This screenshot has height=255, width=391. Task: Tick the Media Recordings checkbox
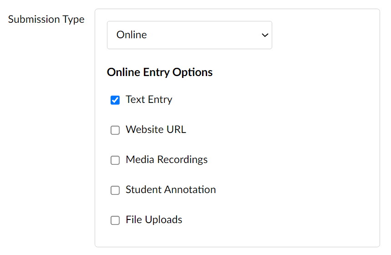tap(115, 160)
